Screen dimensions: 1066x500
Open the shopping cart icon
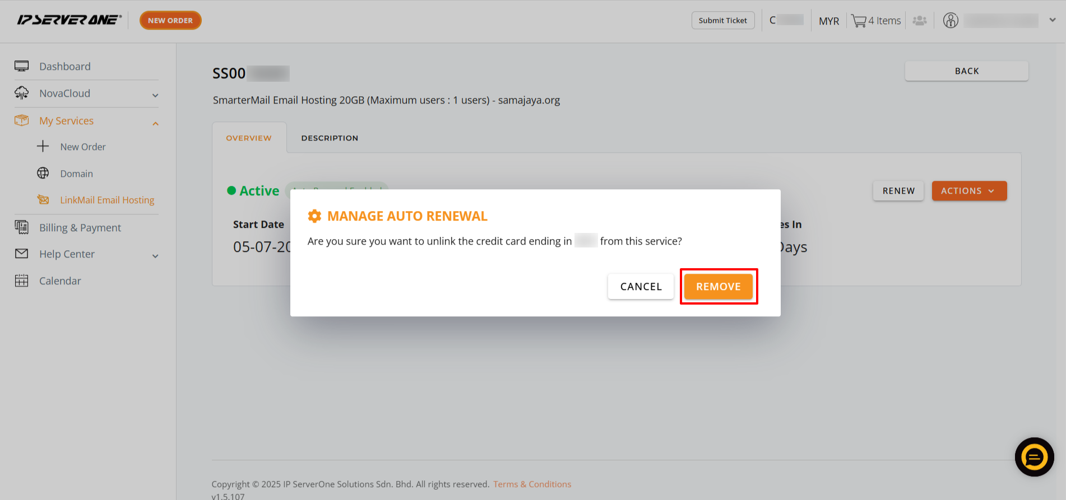point(859,21)
